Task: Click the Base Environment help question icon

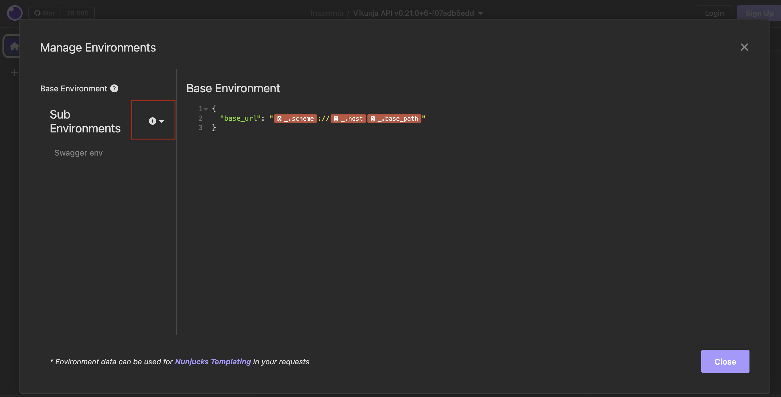Action: 114,89
